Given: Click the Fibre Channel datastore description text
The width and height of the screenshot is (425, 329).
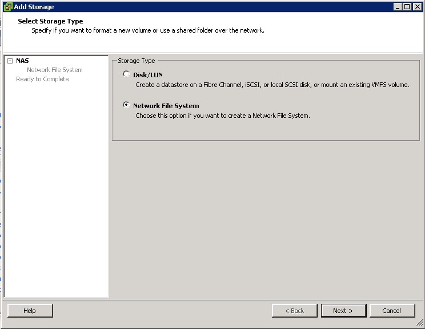Looking at the screenshot, I should [x=272, y=85].
